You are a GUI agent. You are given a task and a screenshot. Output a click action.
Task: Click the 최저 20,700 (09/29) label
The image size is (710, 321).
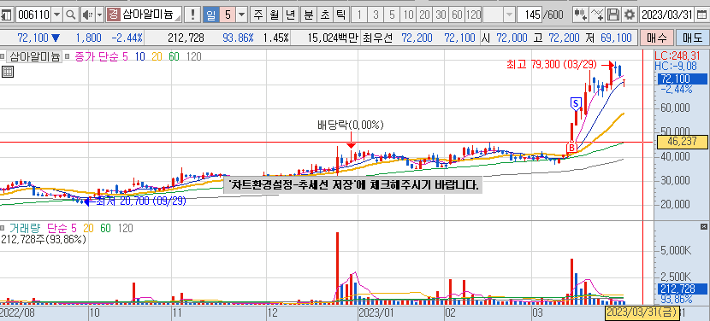[x=141, y=201]
